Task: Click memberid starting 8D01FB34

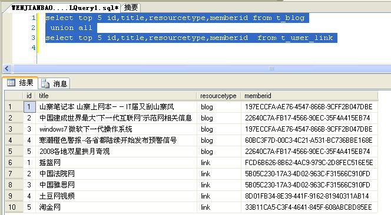Action: [x=309, y=196]
